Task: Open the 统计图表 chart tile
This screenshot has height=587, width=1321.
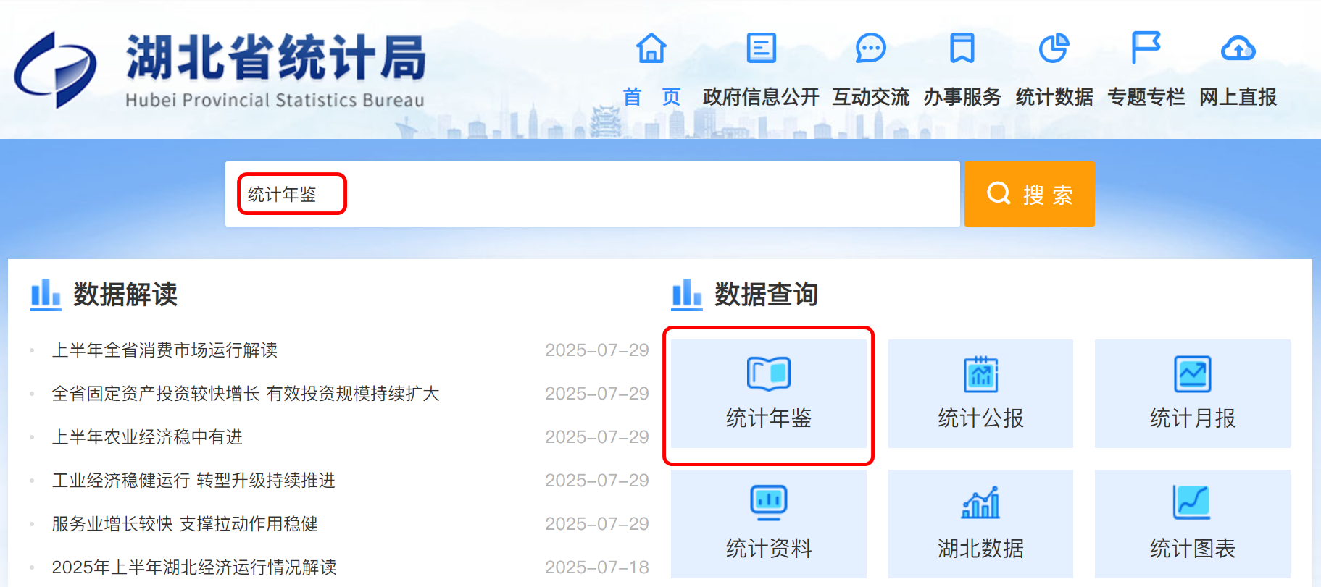Action: tap(1192, 524)
